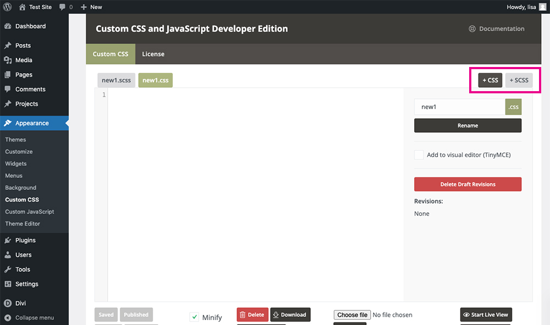Click the Comments icon in sidebar

pyautogui.click(x=8, y=89)
